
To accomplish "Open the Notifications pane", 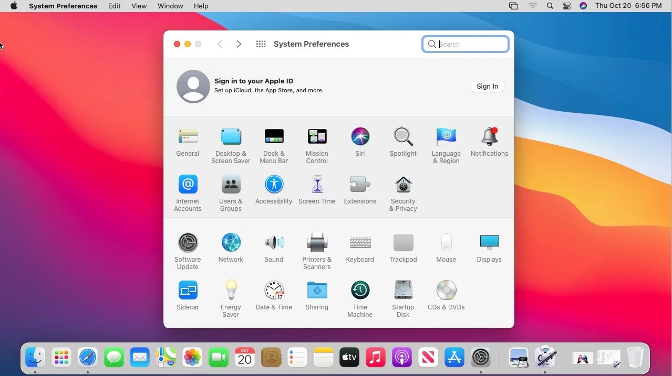I will pos(489,136).
